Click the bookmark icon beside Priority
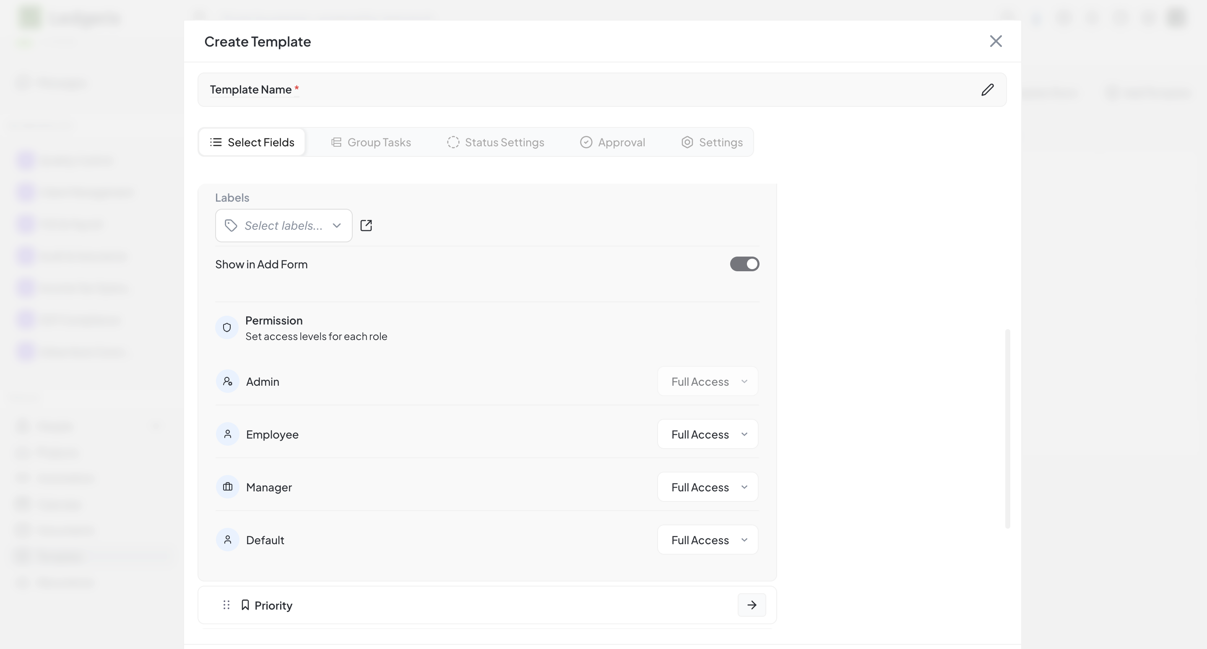Viewport: 1207px width, 649px height. point(245,605)
